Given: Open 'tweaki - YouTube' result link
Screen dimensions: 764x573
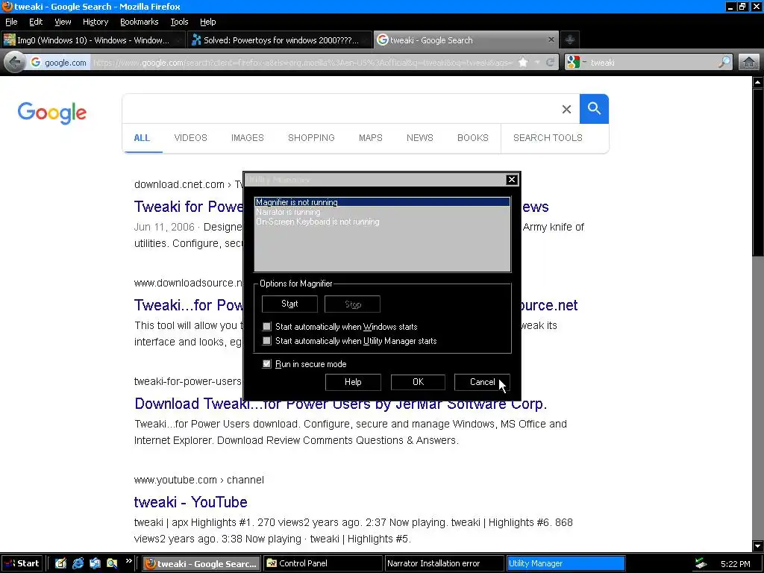Looking at the screenshot, I should (x=190, y=502).
